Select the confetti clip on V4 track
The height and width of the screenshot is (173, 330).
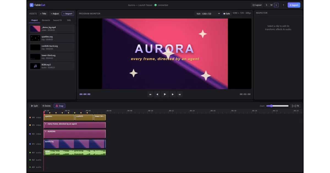84,117
